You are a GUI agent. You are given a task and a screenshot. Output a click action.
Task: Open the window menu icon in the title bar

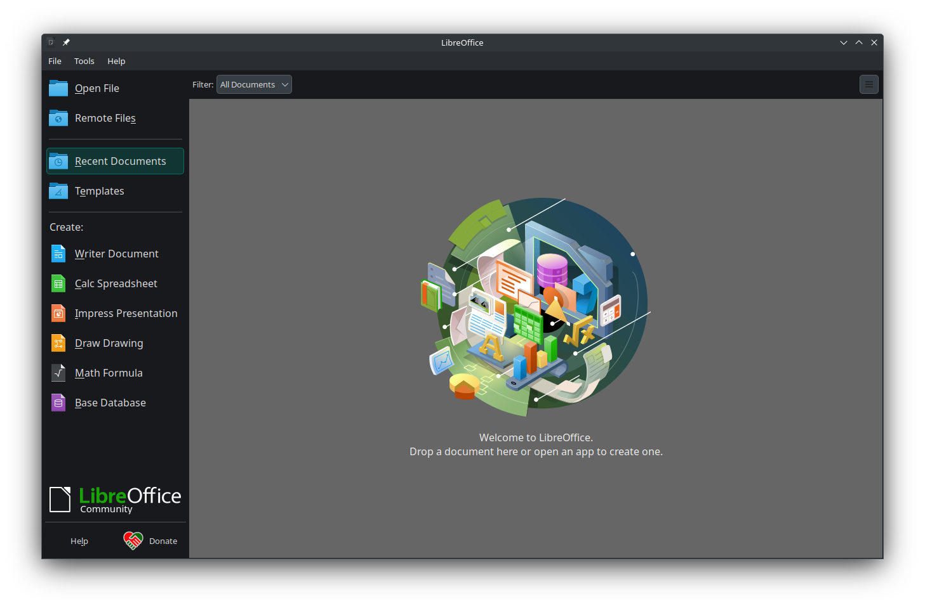51,42
